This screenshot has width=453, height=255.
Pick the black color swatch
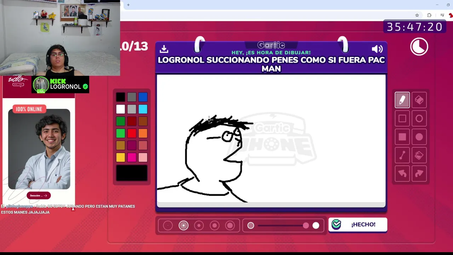pyautogui.click(x=120, y=97)
